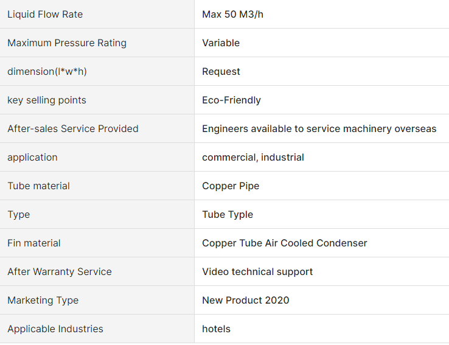Select the Copper Pipe value
The width and height of the screenshot is (449, 345).
231,186
